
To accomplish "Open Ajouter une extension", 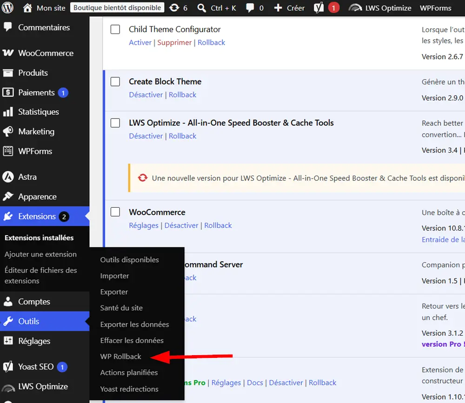I will pos(40,254).
